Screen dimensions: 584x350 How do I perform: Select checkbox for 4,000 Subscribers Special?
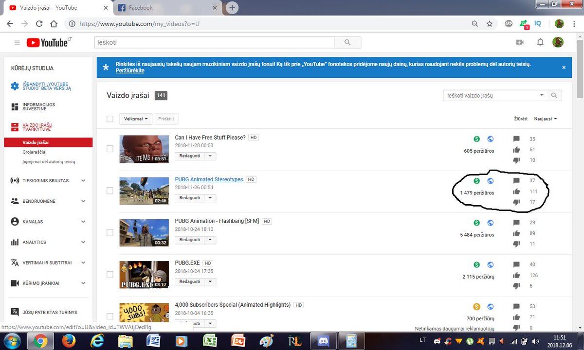coord(110,316)
